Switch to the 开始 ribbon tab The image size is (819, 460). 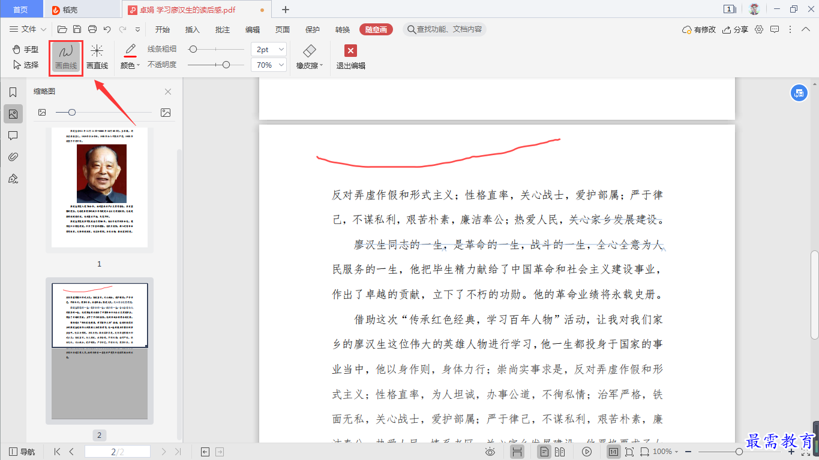(x=162, y=29)
